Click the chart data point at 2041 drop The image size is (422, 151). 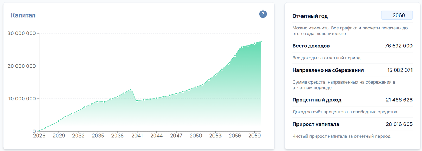(137, 101)
